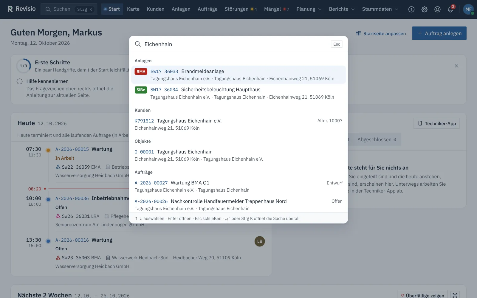The height and width of the screenshot is (298, 477).
Task: Go to the Start tab
Action: [x=112, y=9]
